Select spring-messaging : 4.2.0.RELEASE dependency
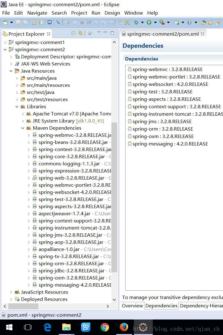The width and height of the screenshot is (223, 335). pyautogui.click(x=168, y=144)
